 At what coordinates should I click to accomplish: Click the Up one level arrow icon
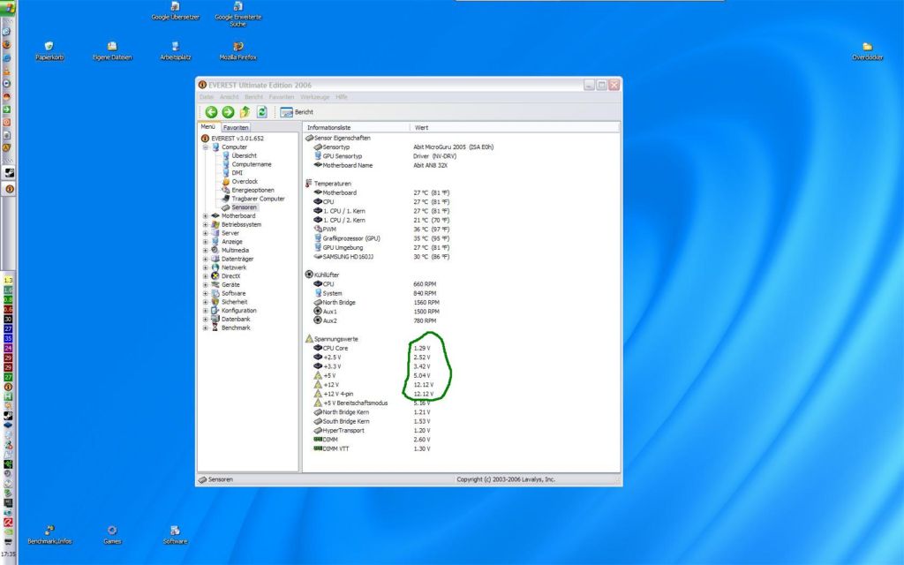tap(245, 111)
